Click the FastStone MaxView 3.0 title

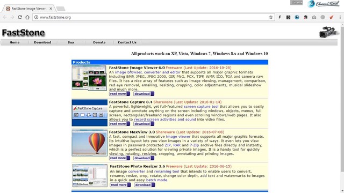pyautogui.click(x=132, y=132)
